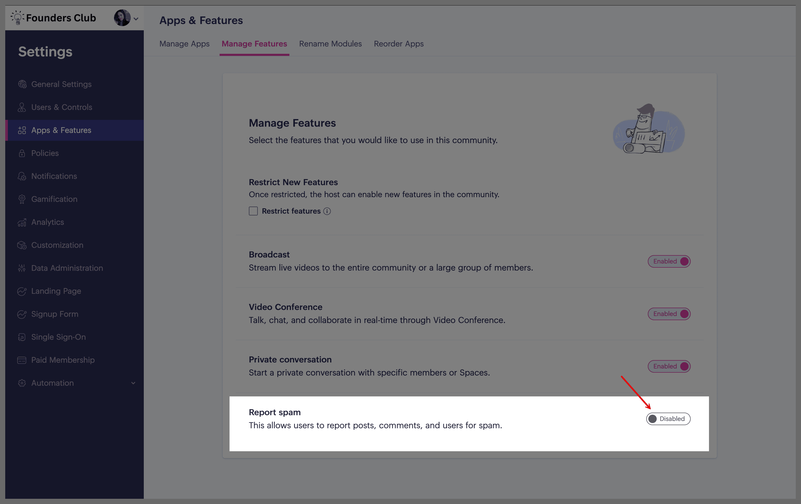This screenshot has height=504, width=801.
Task: Open the Notifications settings link
Action: (x=54, y=176)
